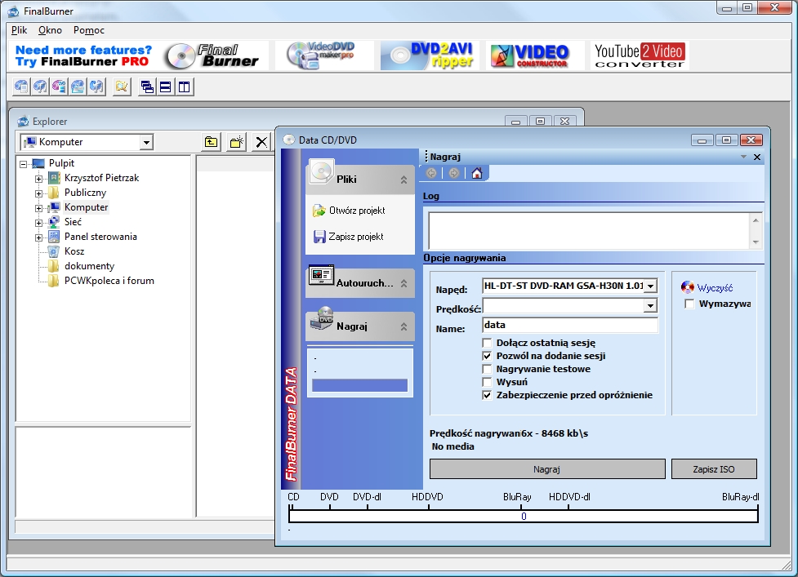
Task: Create a new folder in Explorer window
Action: tap(236, 142)
